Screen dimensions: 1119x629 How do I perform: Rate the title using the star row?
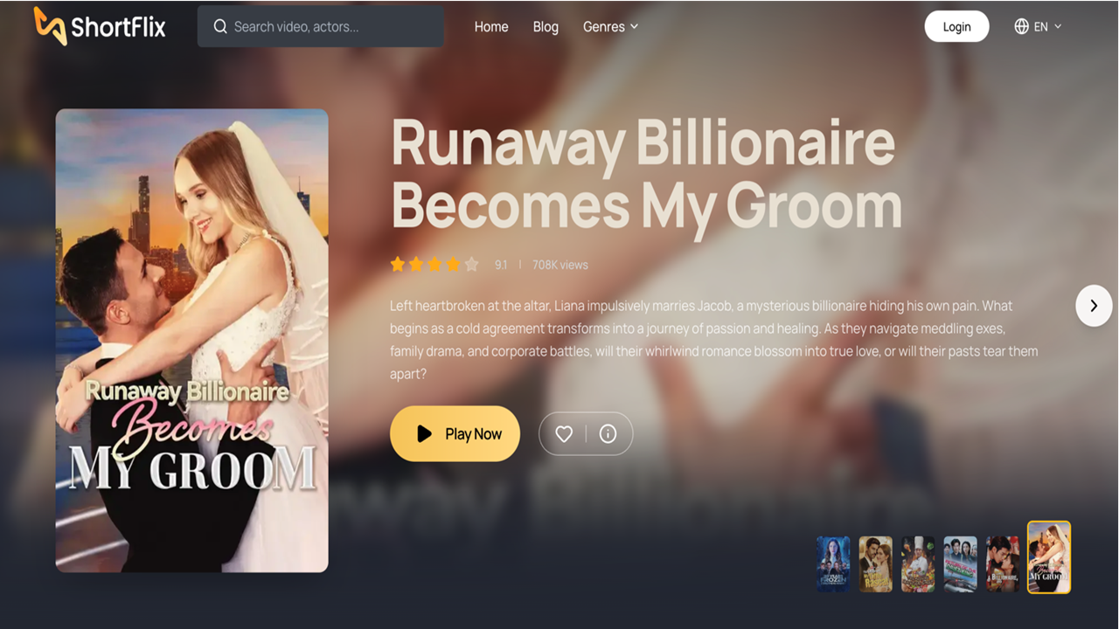pos(434,265)
